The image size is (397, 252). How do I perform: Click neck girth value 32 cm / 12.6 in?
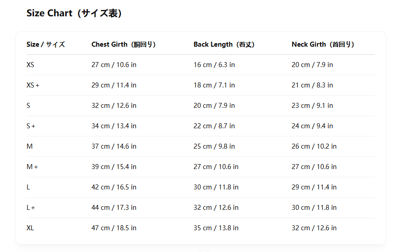(314, 228)
